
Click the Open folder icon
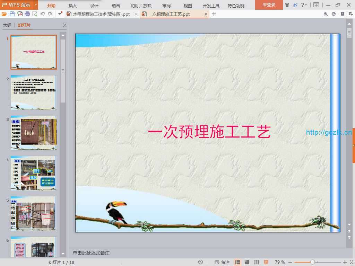pos(4,14)
